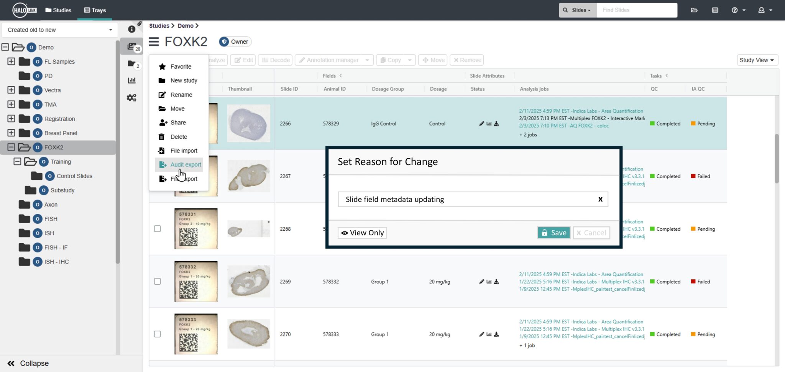
Task: Expand the Breast Panel folder in tree
Action: pos(11,133)
